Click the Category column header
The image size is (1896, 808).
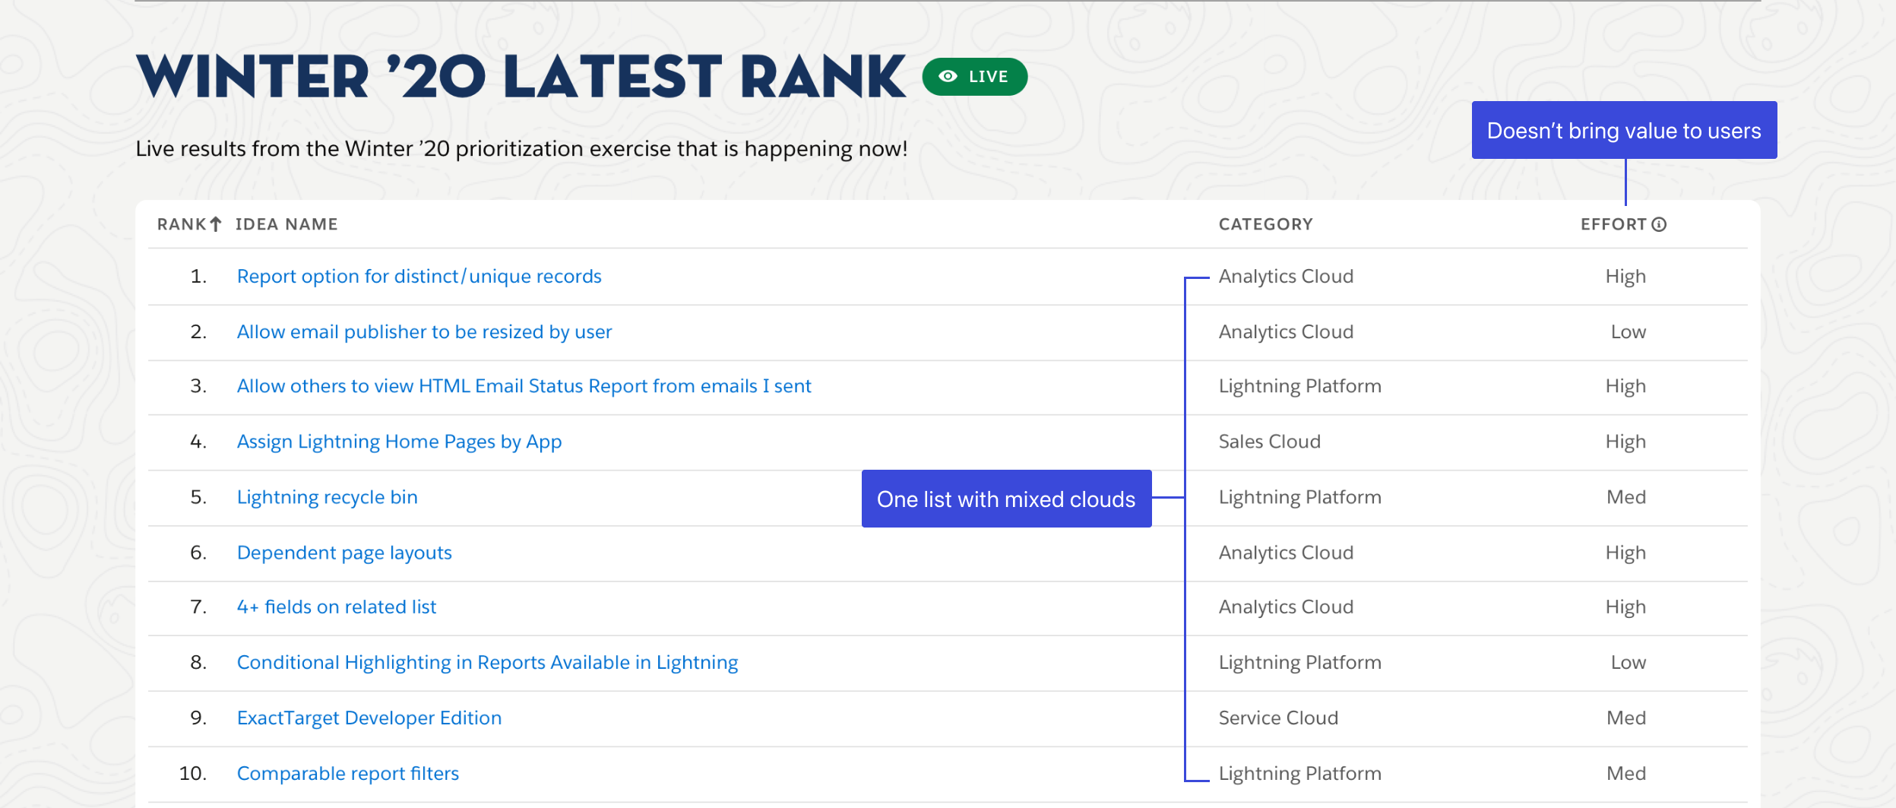[1265, 224]
